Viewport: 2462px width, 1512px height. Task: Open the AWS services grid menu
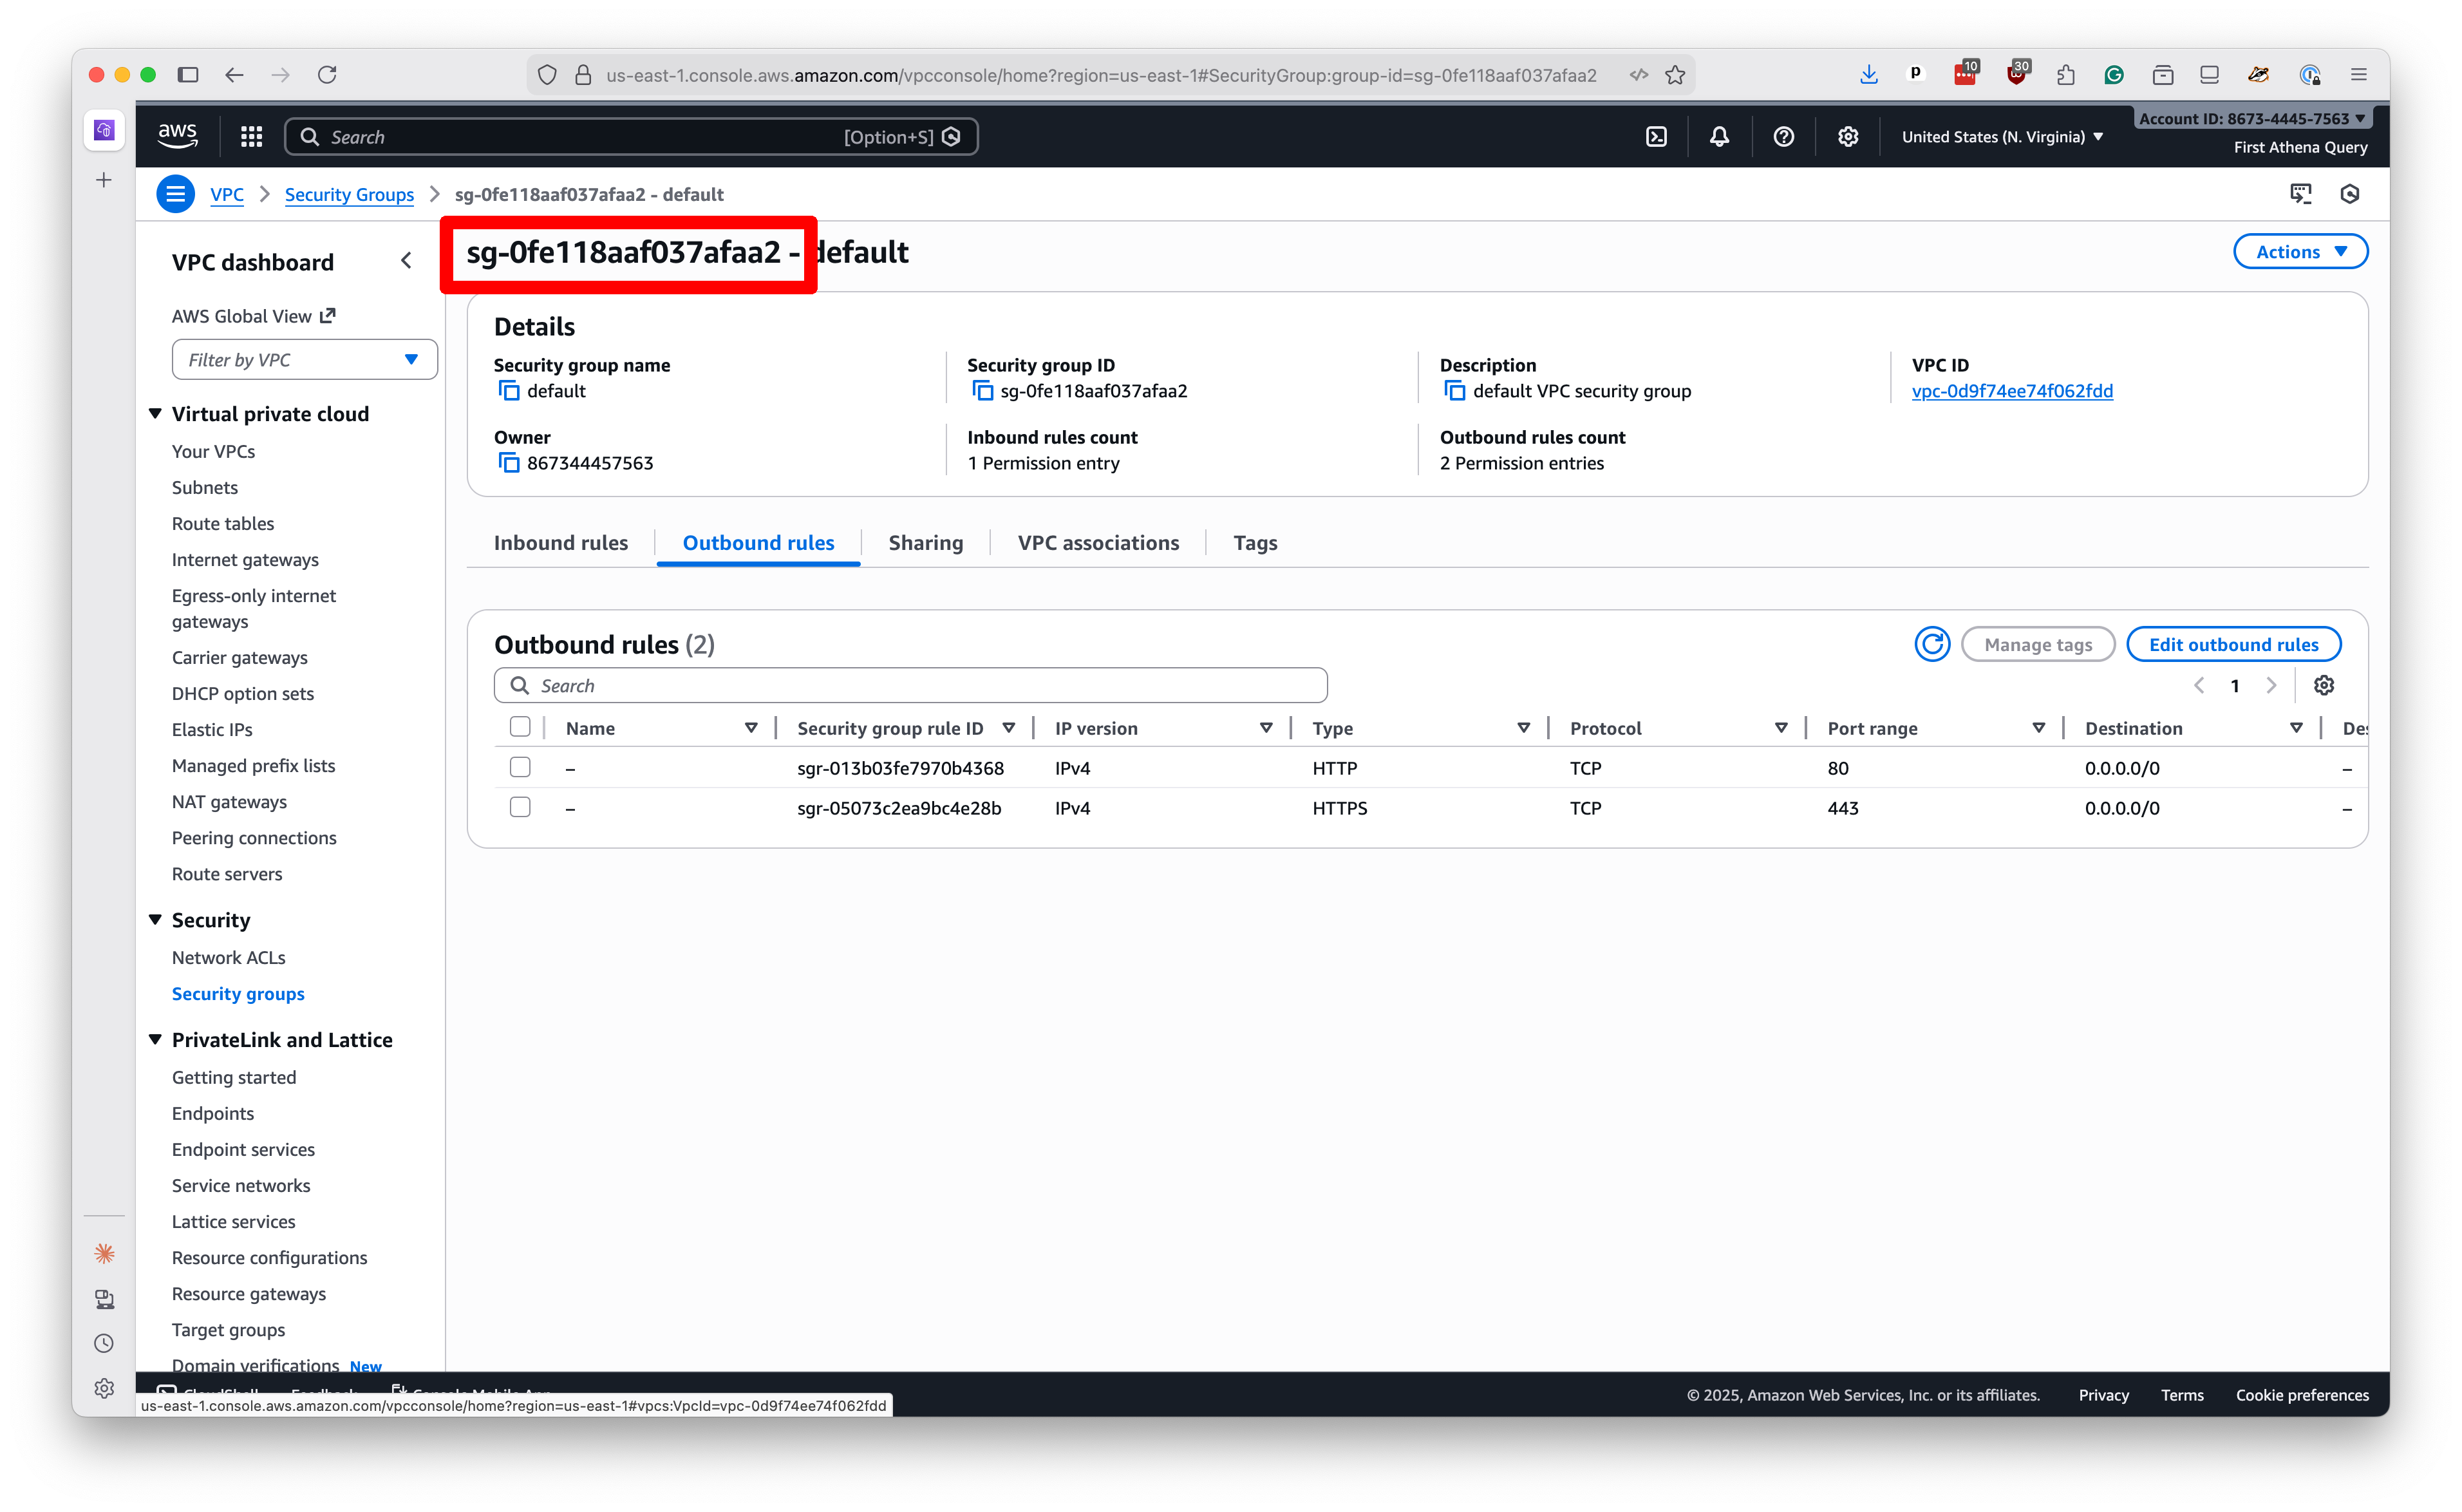(x=250, y=136)
